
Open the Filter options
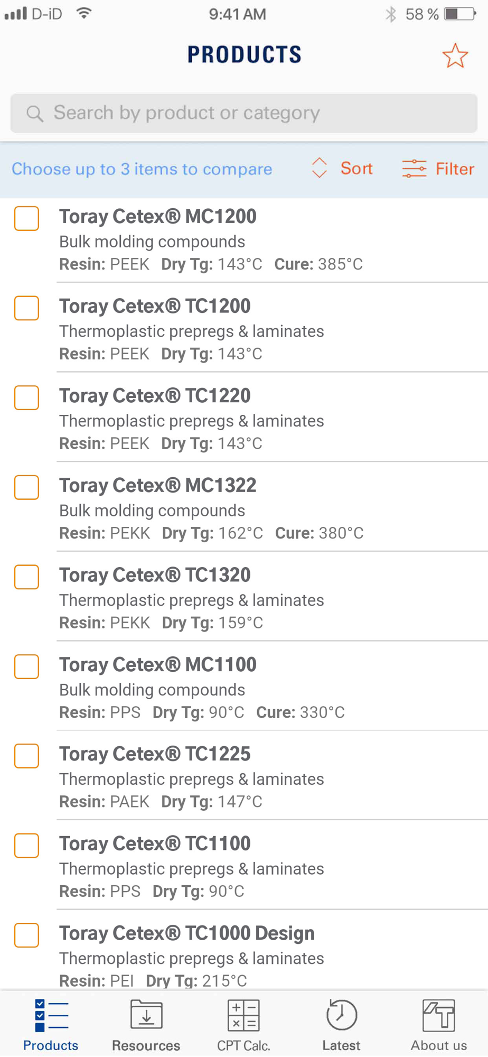(x=438, y=169)
